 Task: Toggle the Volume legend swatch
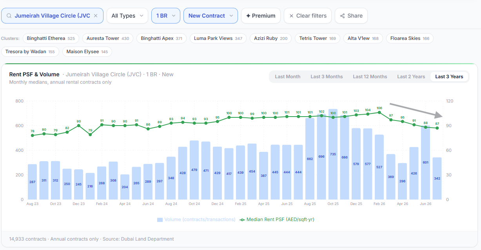pos(160,220)
